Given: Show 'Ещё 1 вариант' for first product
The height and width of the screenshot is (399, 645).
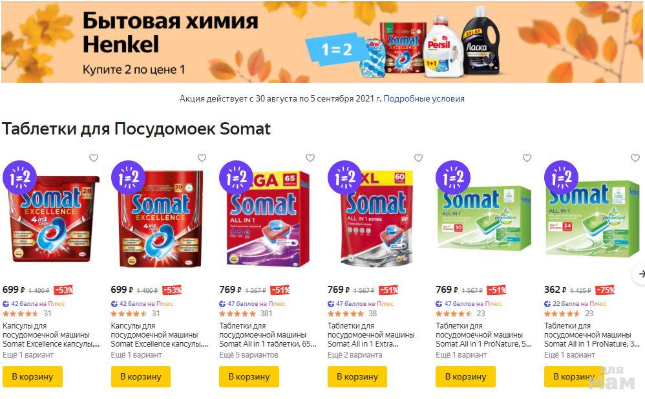Looking at the screenshot, I should (x=28, y=354).
